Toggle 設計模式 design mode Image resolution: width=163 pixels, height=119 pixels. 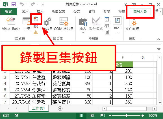(96, 24)
